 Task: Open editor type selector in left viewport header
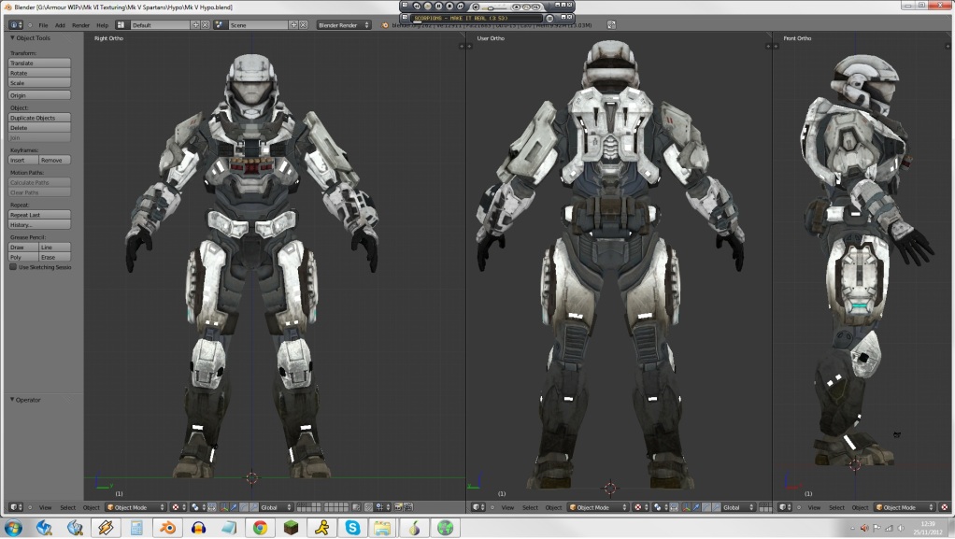pos(16,507)
